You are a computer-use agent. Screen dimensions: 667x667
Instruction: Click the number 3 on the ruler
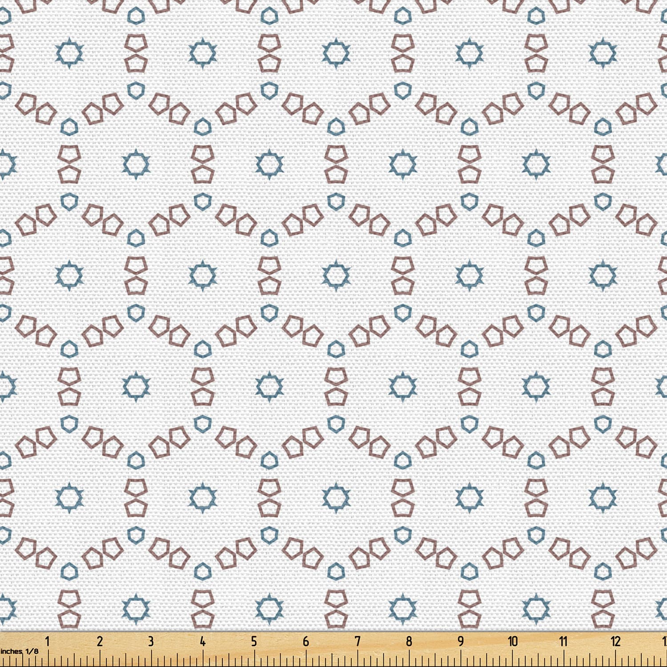(x=151, y=641)
